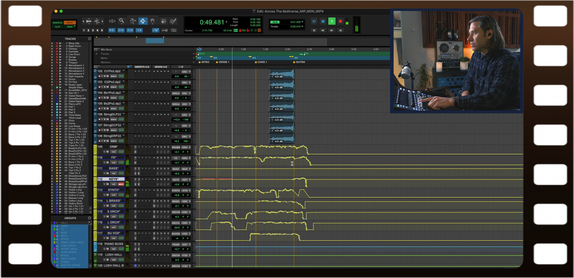
Task: Select the Scrubber speaker tool
Action: click(163, 21)
